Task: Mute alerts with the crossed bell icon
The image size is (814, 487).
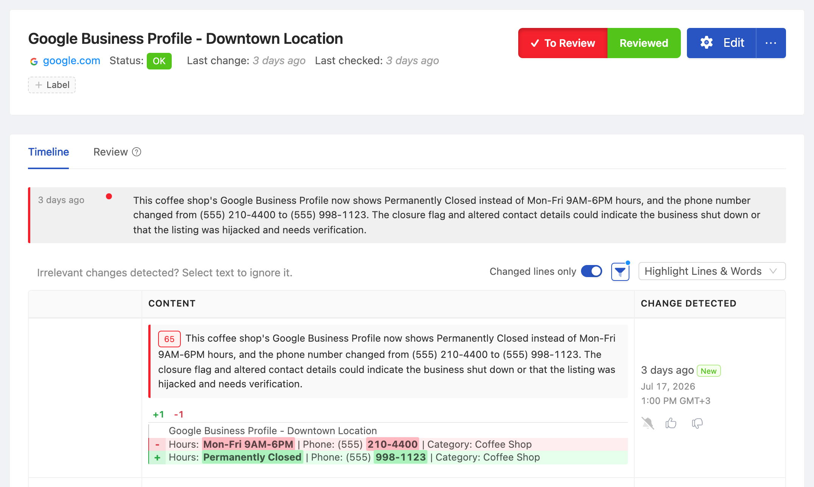Action: 648,423
